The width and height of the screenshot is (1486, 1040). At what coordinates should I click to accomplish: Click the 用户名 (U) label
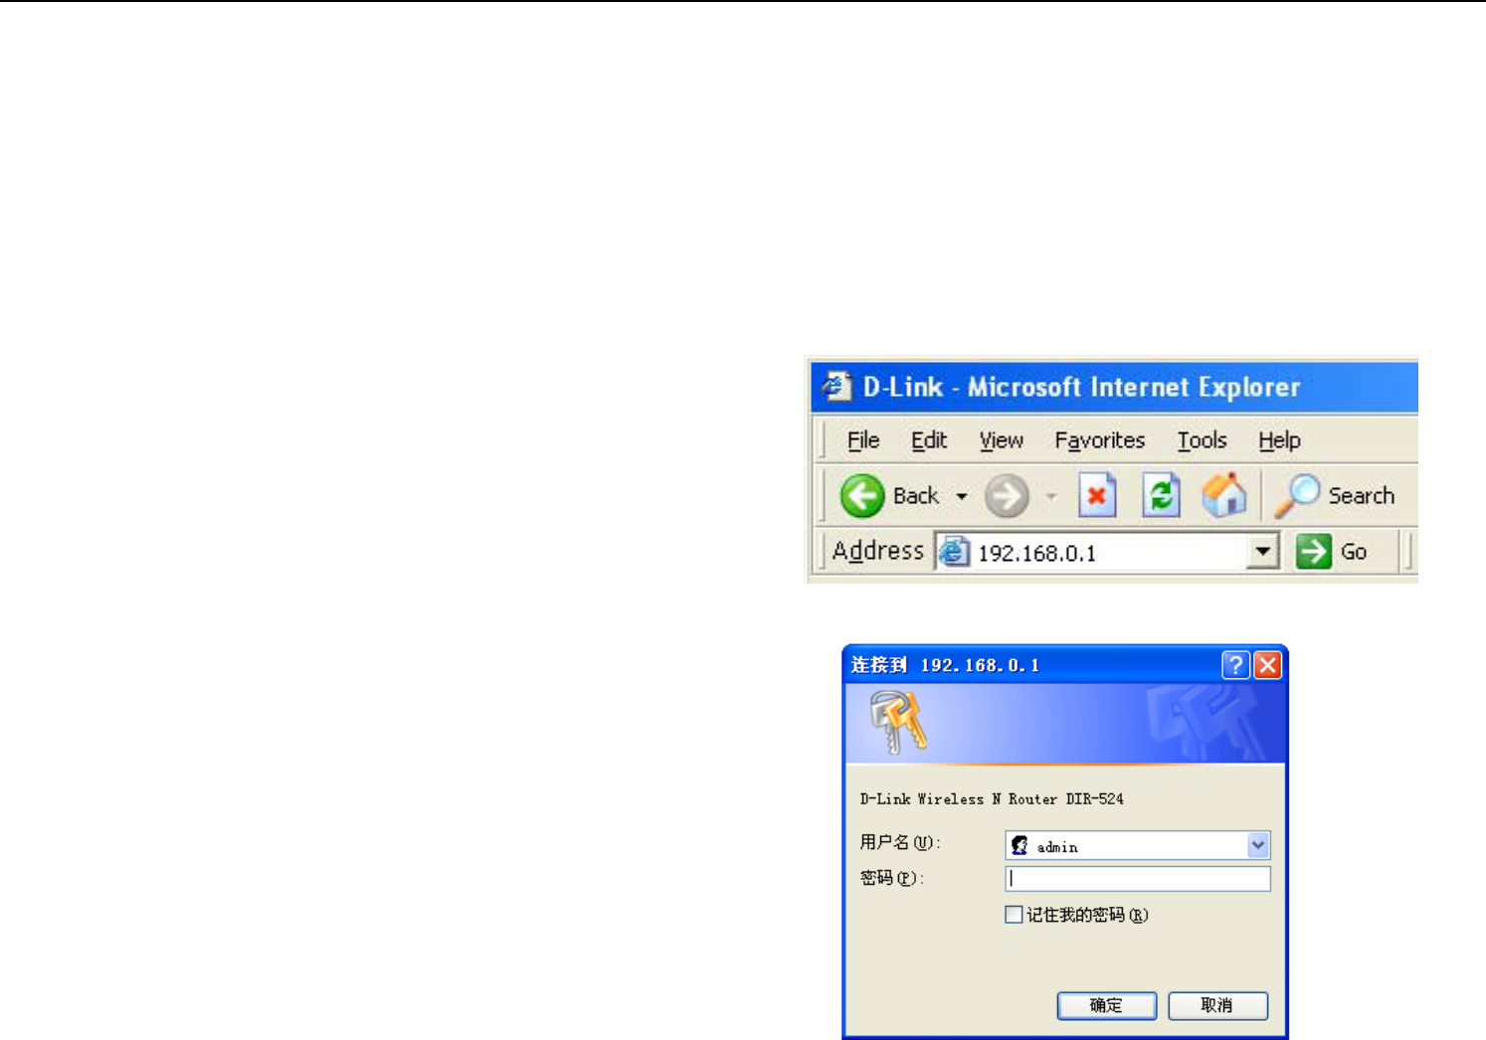900,843
